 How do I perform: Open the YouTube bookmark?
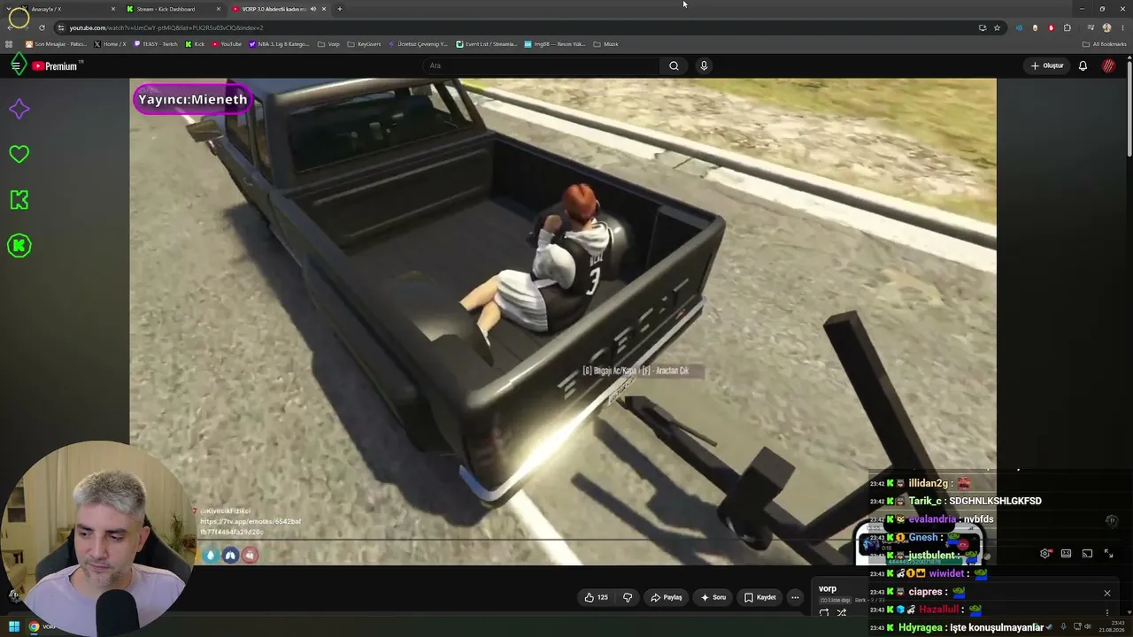[227, 44]
